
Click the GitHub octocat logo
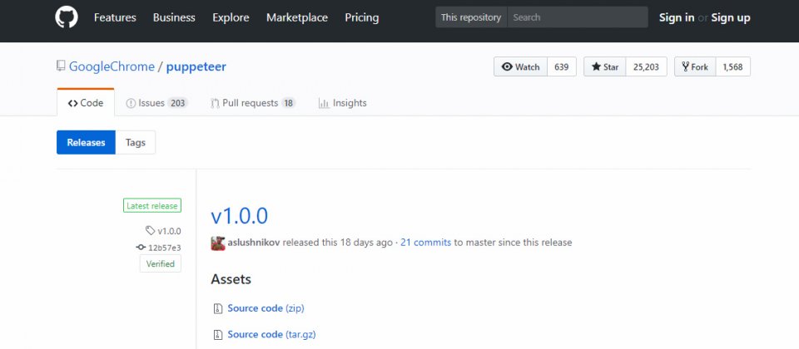point(67,17)
